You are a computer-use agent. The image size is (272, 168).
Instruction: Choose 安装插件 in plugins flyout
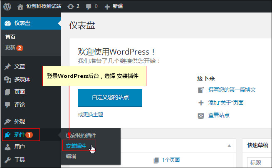coord(76,145)
